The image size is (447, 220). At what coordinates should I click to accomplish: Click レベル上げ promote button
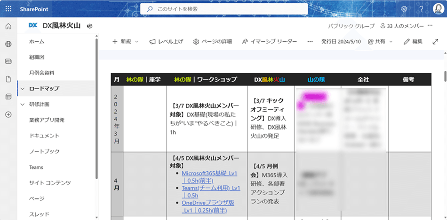(x=166, y=41)
